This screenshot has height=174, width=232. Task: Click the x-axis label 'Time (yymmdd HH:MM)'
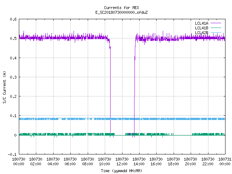pos(121,171)
